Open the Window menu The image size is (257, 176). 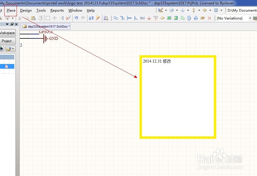(x=75, y=10)
